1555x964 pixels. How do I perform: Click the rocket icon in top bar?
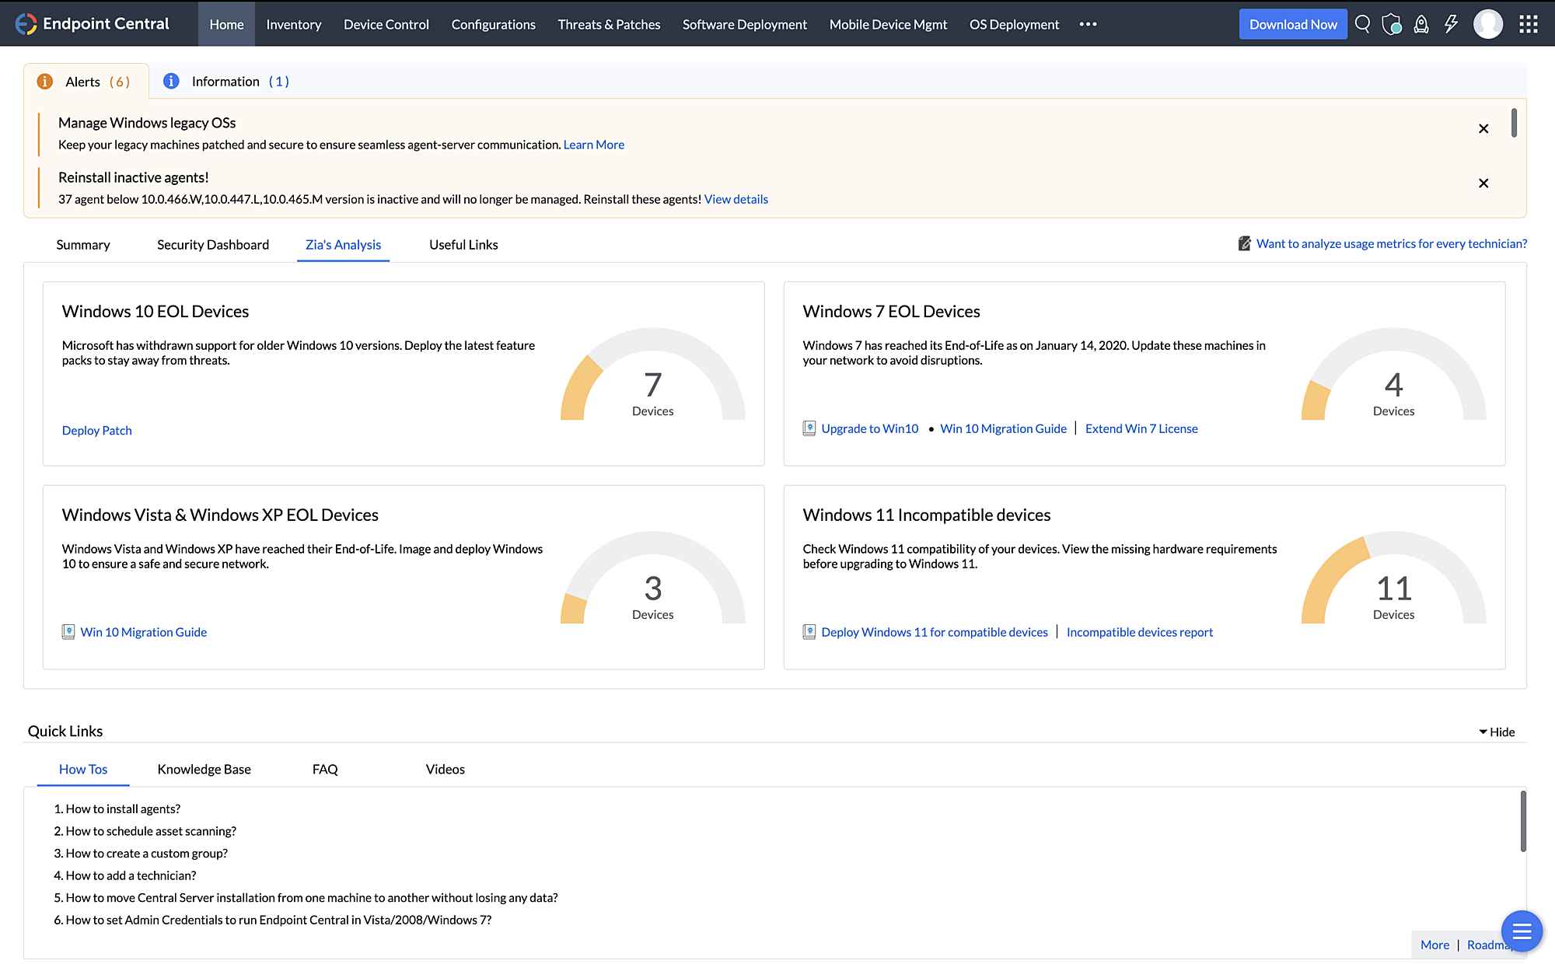(1421, 24)
